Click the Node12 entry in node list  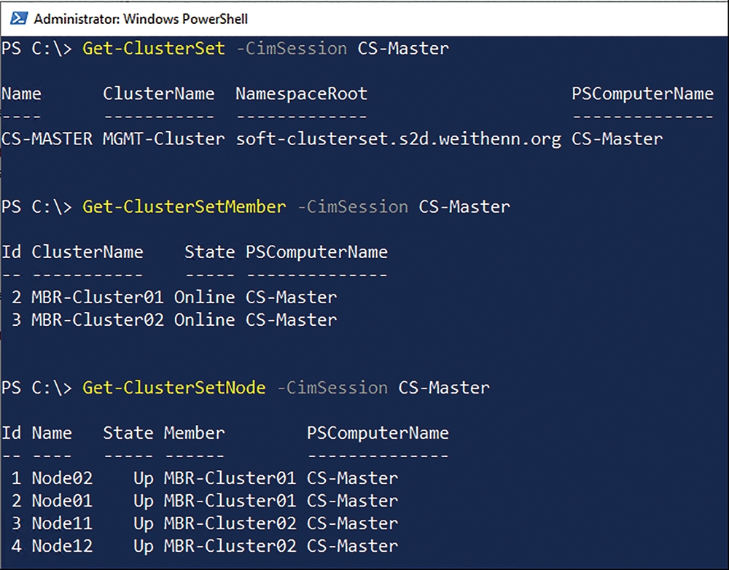62,546
